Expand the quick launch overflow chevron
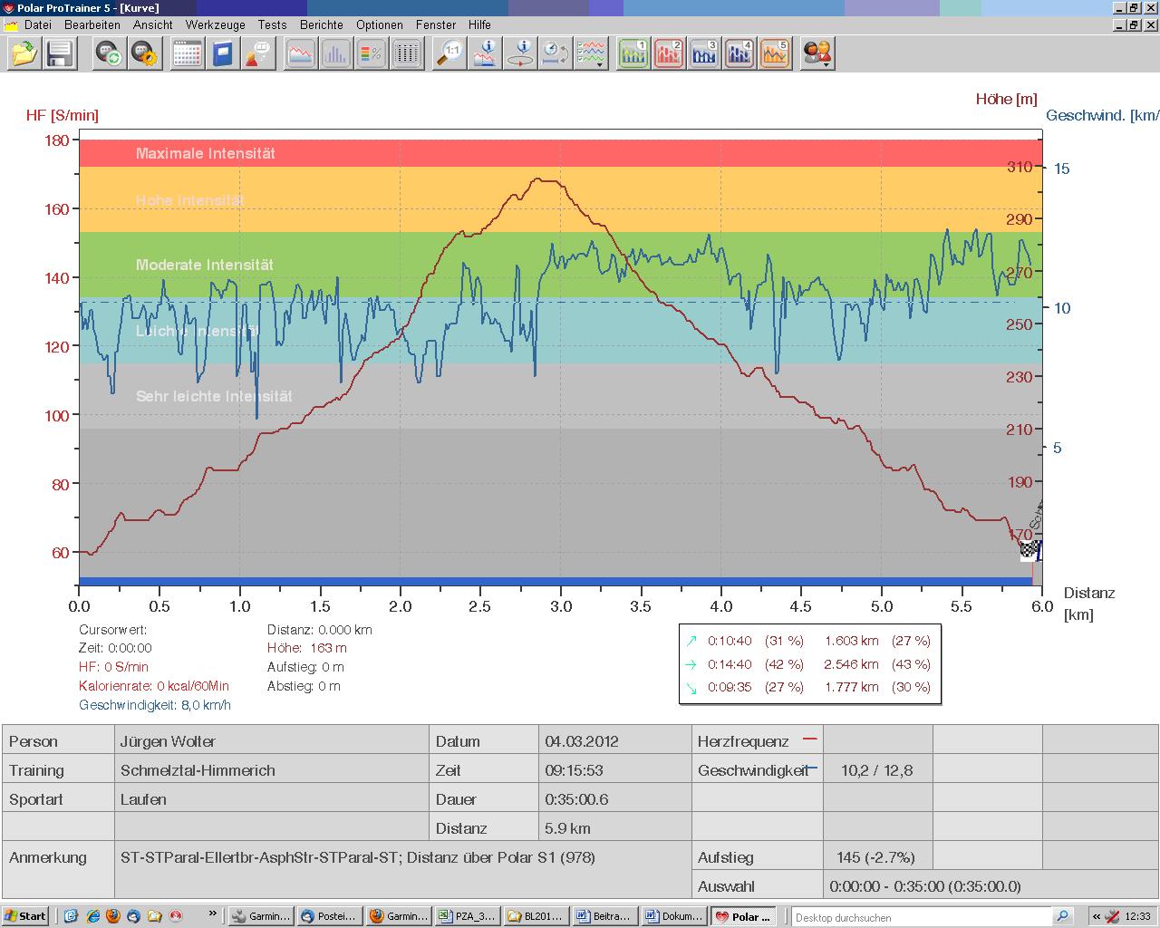 (213, 914)
